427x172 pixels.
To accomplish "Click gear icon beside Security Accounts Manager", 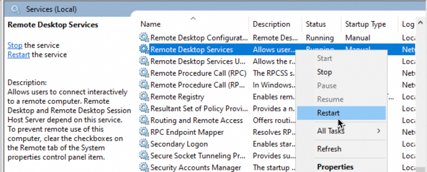I will coord(144,168).
